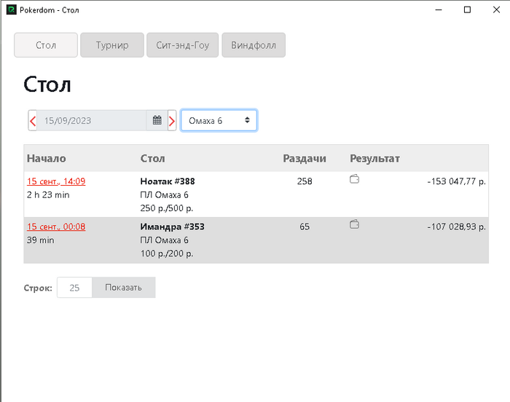
Task: Switch to the Турнир tab
Action: click(x=112, y=45)
